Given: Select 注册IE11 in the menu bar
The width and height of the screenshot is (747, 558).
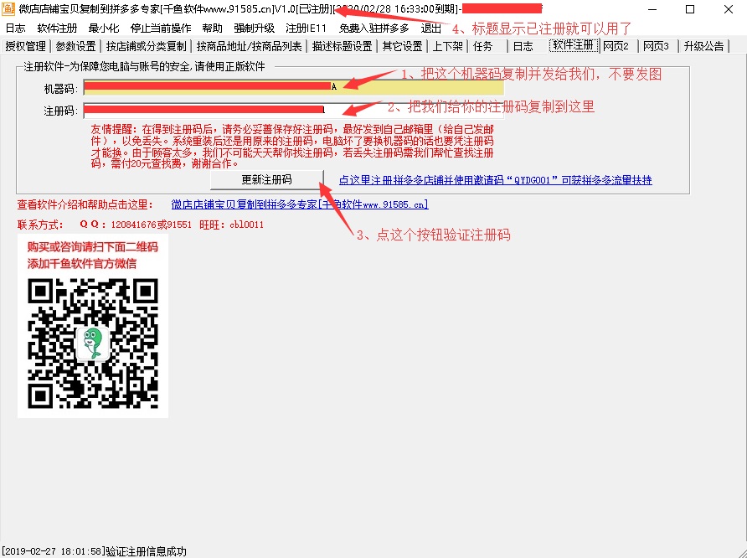Looking at the screenshot, I should coord(307,28).
